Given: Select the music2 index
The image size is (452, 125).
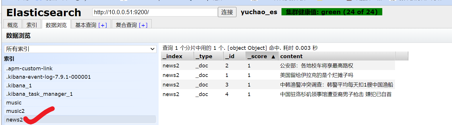Looking at the screenshot, I should [15, 111].
